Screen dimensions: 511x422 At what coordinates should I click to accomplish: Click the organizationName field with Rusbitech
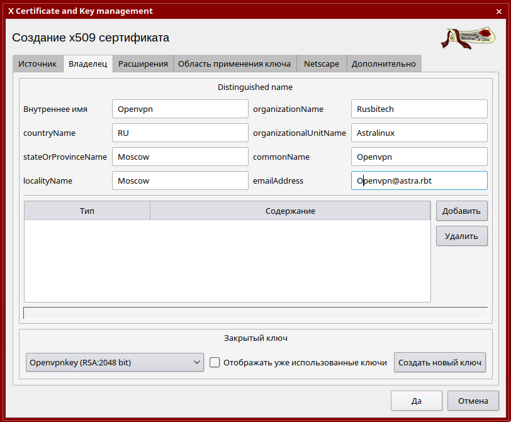coord(419,109)
